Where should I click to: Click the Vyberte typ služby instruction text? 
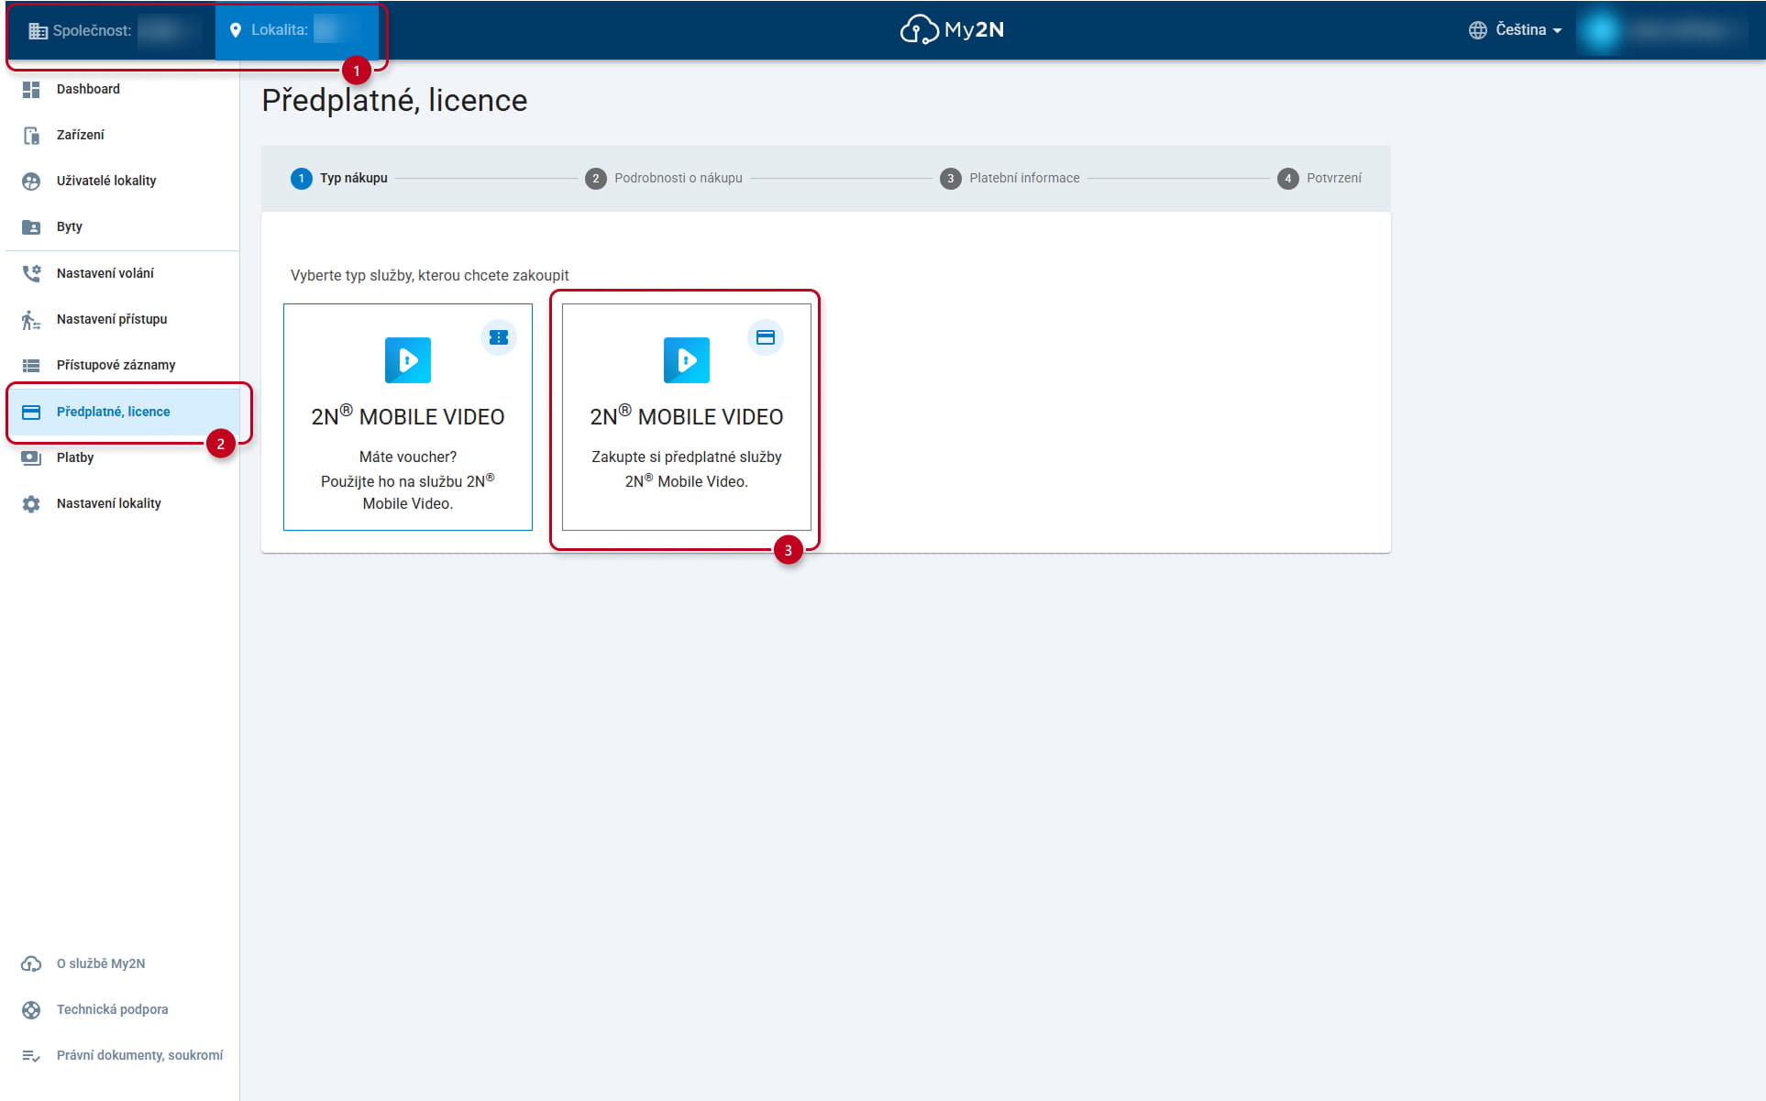(x=429, y=275)
